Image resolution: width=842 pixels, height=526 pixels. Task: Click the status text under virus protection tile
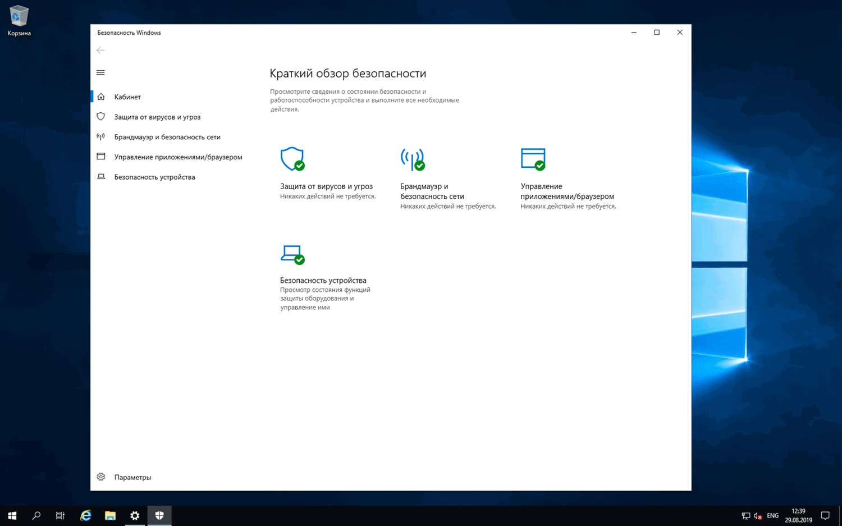328,196
